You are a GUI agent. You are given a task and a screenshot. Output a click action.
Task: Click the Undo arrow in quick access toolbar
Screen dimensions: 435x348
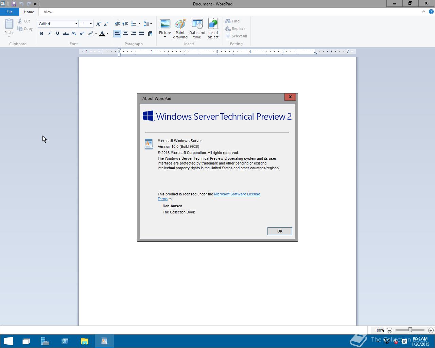(x=21, y=4)
